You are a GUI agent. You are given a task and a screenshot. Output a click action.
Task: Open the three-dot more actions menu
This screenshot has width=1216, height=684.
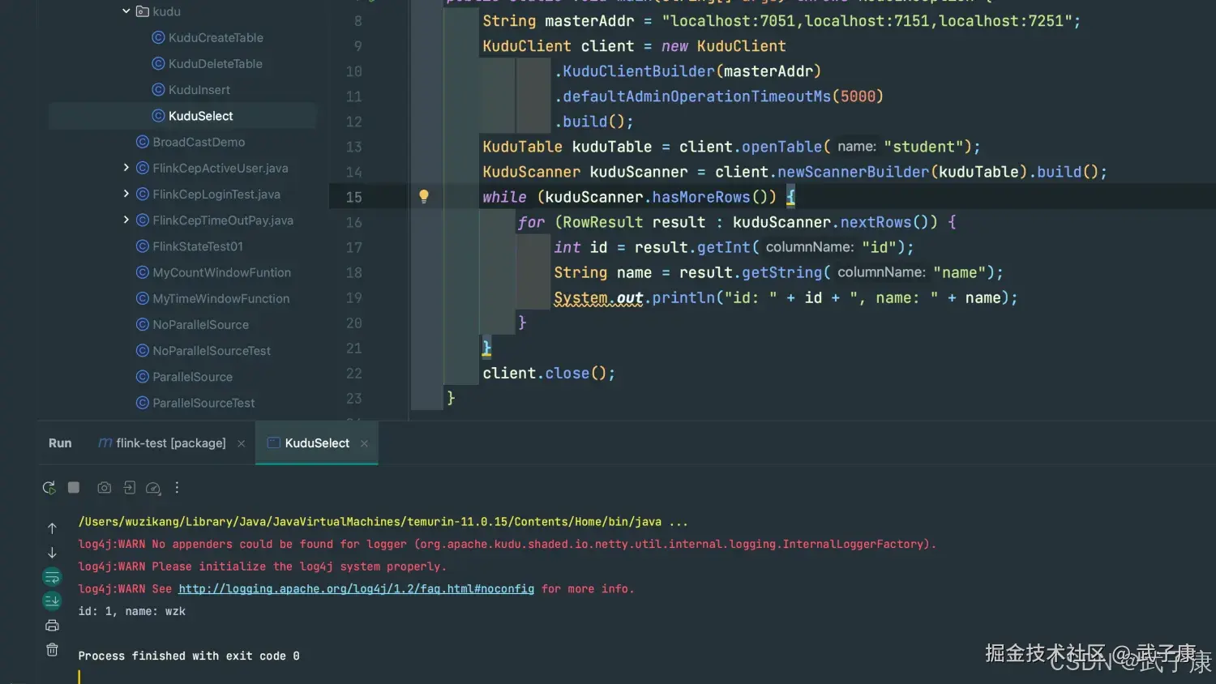(x=177, y=488)
